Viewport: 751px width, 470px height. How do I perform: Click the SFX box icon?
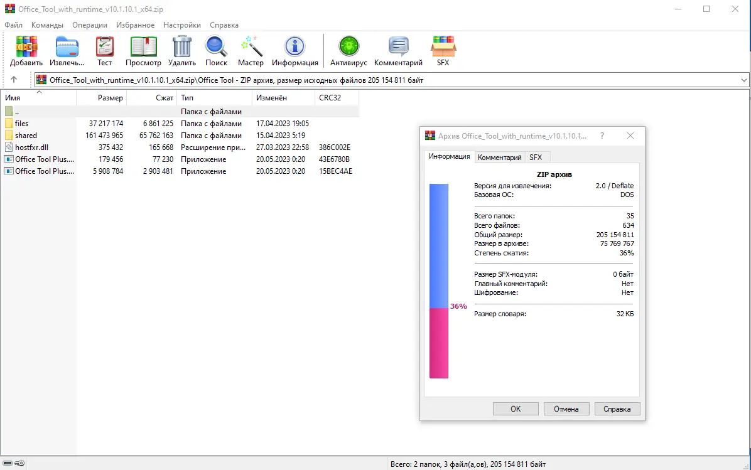pyautogui.click(x=443, y=46)
